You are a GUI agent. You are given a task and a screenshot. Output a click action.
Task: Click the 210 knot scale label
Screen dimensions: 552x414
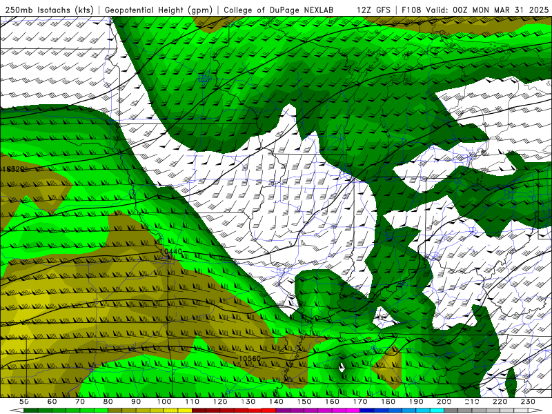(472, 402)
